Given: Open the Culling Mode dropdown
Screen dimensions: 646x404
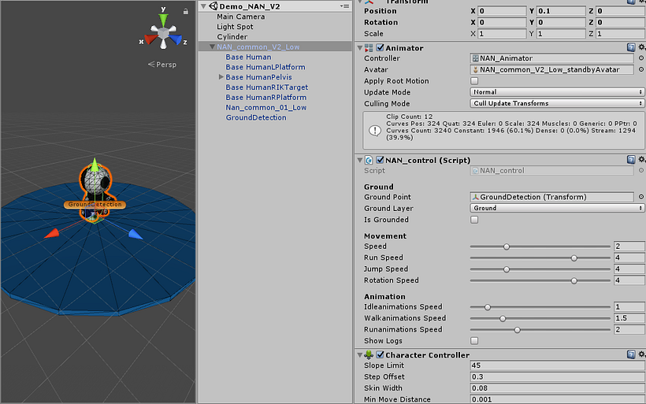Looking at the screenshot, I should [x=557, y=103].
